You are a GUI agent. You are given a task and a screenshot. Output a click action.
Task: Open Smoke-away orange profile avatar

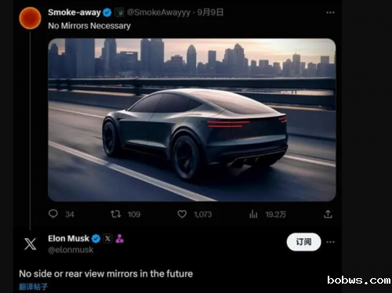(30, 18)
